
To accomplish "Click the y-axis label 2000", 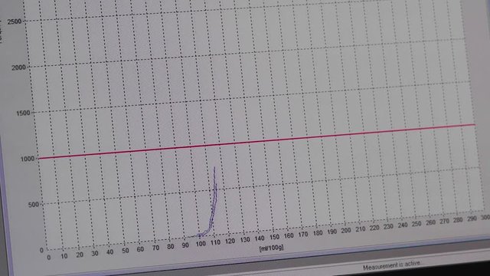I will coord(18,67).
